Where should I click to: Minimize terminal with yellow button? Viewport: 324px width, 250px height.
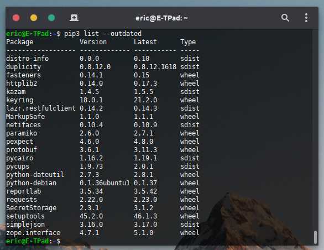click(34, 18)
